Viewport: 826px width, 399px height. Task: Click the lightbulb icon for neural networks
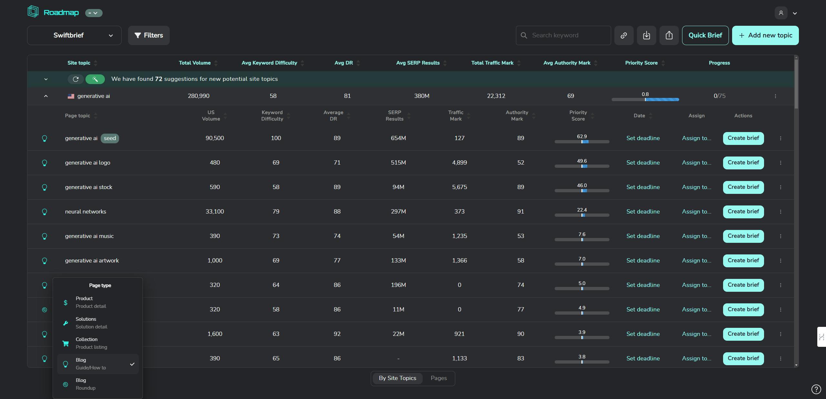45,212
